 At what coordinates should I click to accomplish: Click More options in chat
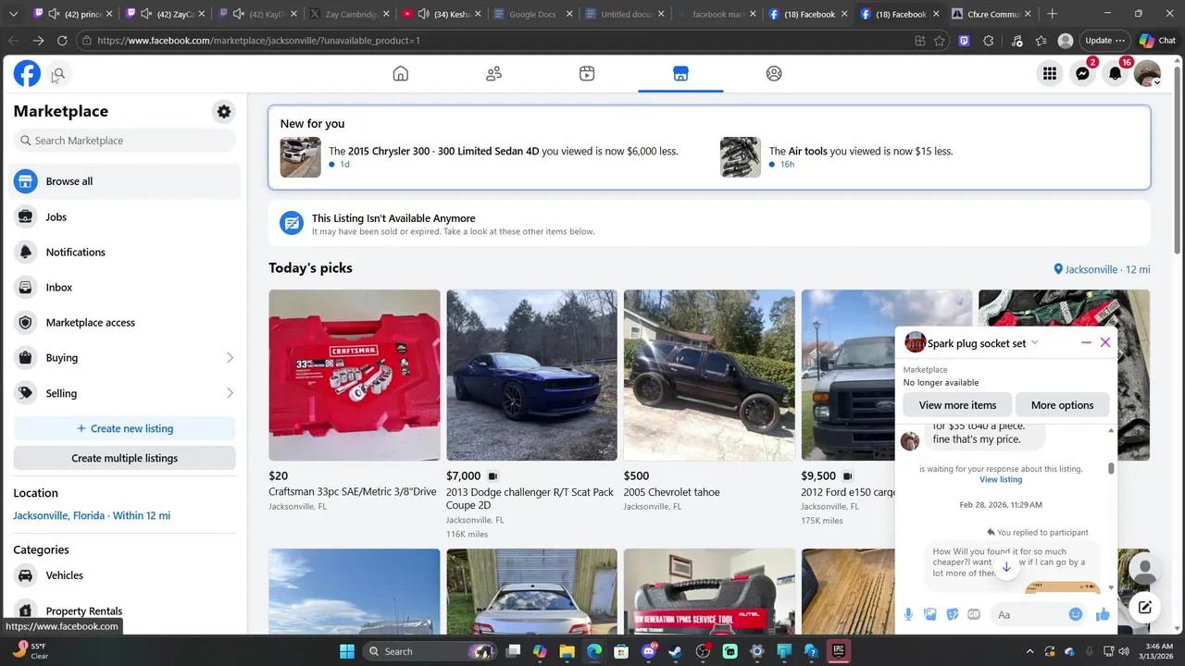coord(1062,405)
